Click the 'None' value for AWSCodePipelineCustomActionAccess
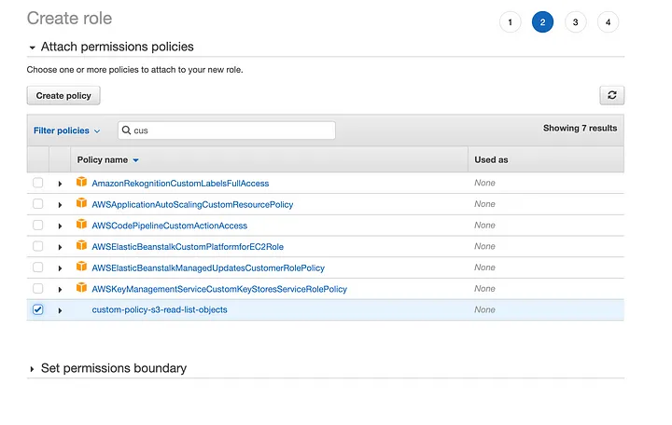672x425 pixels. click(484, 226)
